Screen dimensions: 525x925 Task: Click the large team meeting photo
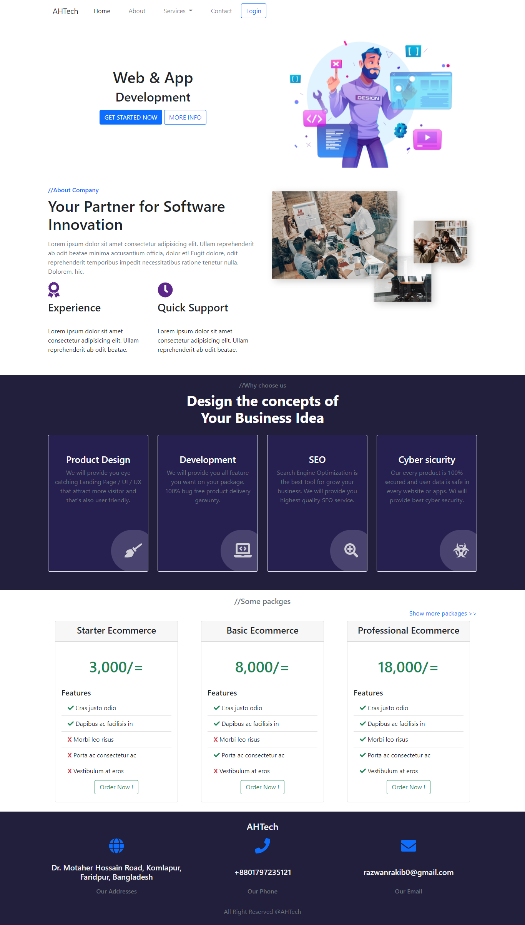pos(334,235)
